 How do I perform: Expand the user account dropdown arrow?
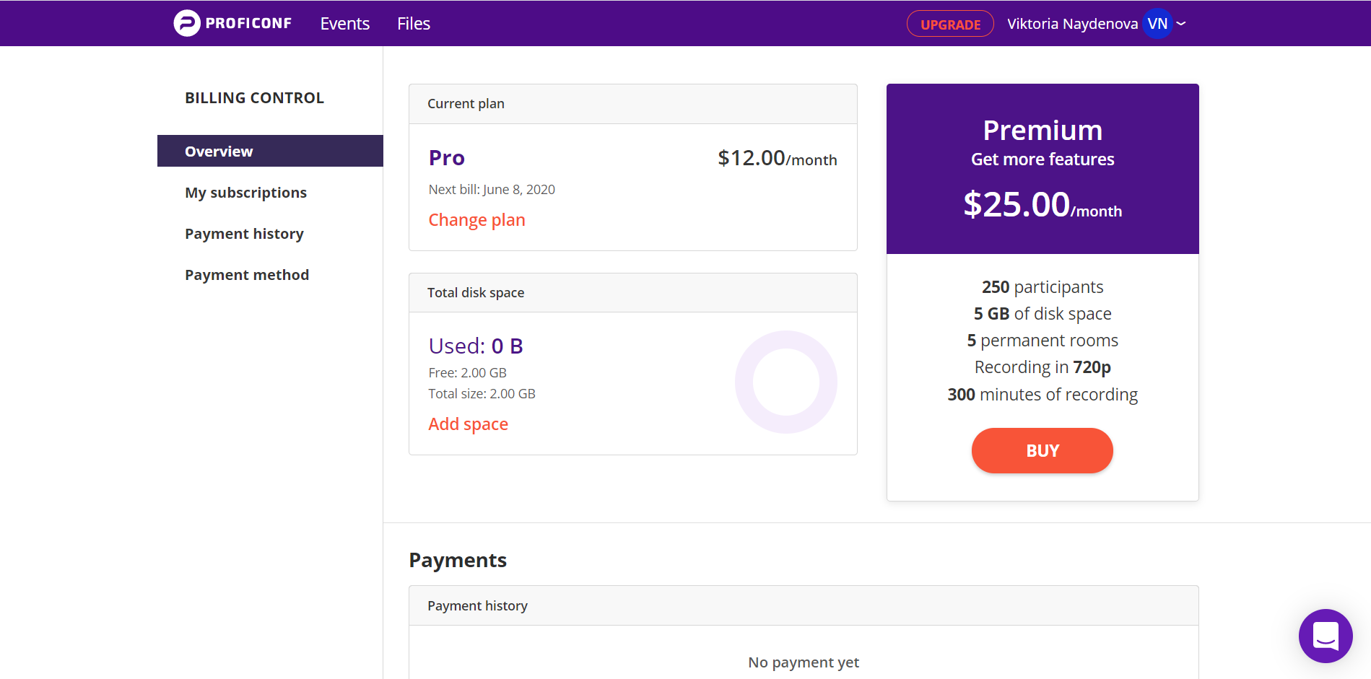click(1181, 24)
